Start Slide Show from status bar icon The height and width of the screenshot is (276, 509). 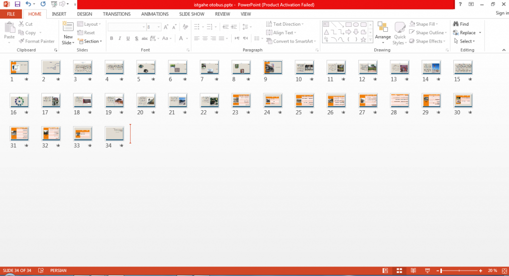pyautogui.click(x=427, y=271)
